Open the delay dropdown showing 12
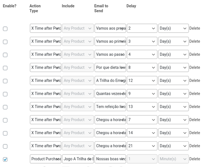Image resolution: width=207 pixels, height=167 pixels. coord(142,80)
